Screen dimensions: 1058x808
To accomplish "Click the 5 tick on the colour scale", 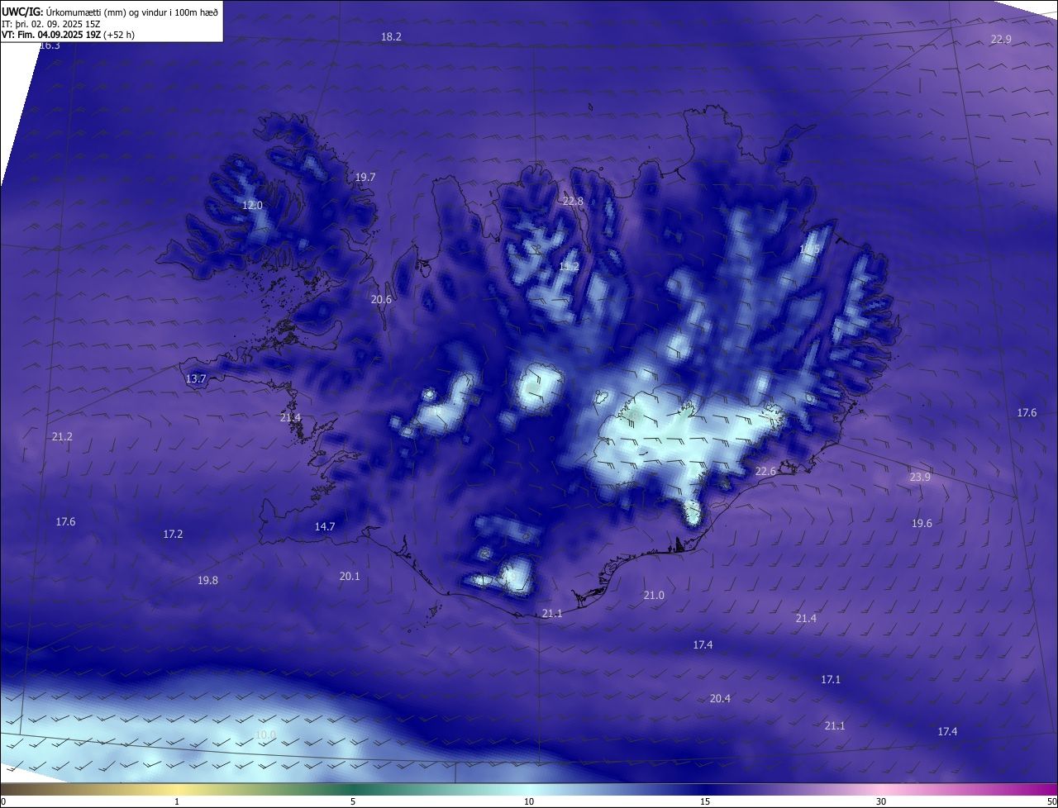I will 353,802.
